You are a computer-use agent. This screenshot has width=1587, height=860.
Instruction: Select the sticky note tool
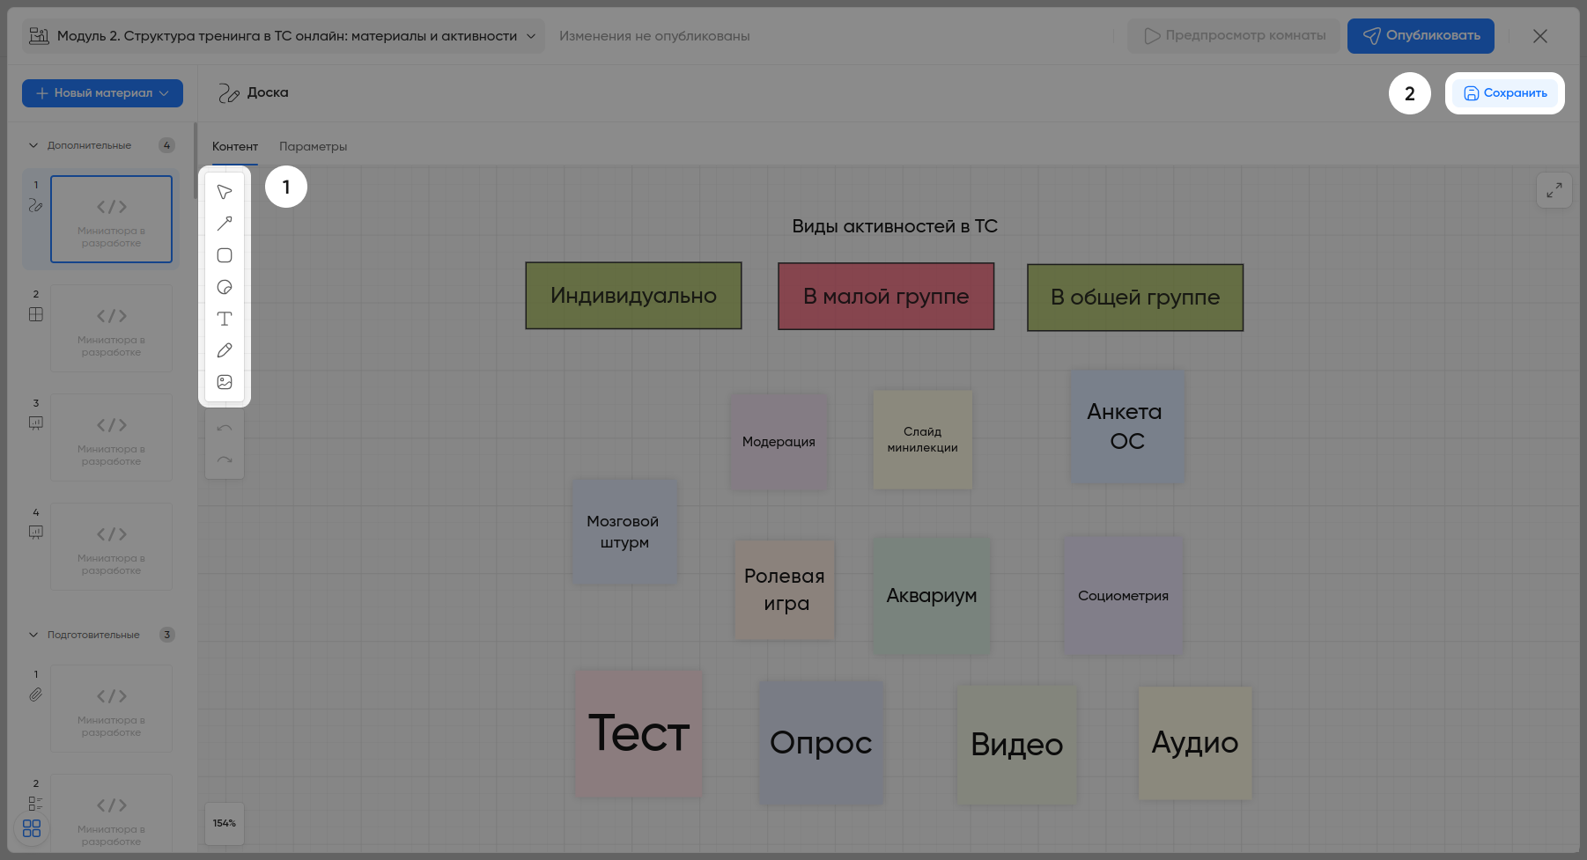(225, 287)
